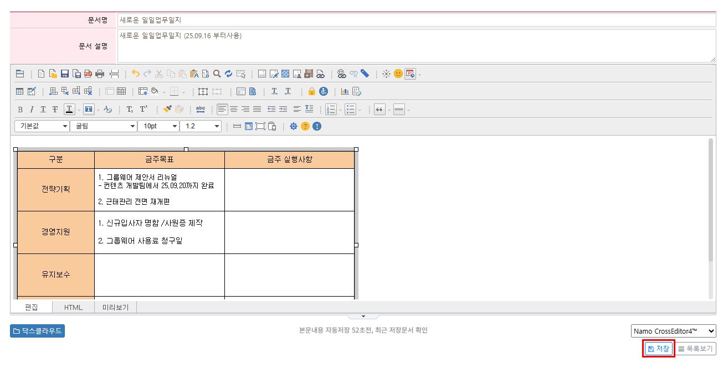Image resolution: width=723 pixels, height=368 pixels.
Task: Open the 굴림 font family dropdown
Action: pos(104,126)
